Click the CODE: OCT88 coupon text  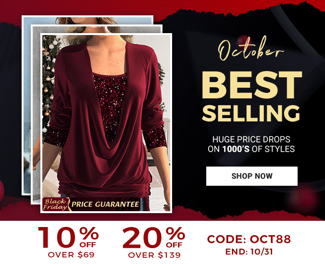coord(249,239)
